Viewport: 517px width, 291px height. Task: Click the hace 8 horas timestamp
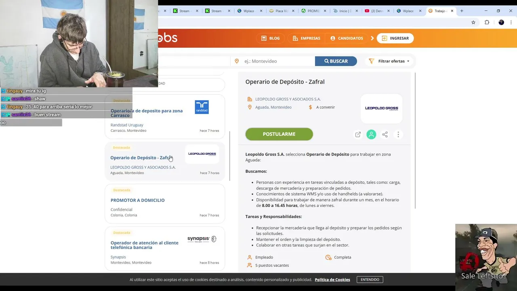pos(209,263)
